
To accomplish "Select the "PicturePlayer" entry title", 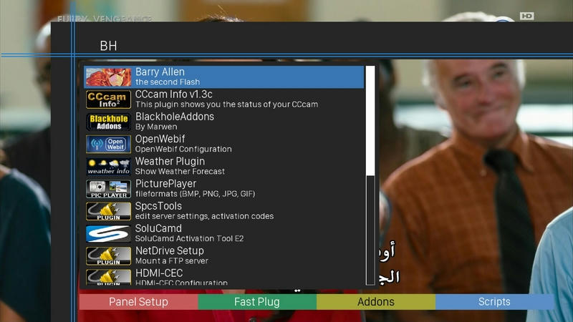I will [x=165, y=184].
